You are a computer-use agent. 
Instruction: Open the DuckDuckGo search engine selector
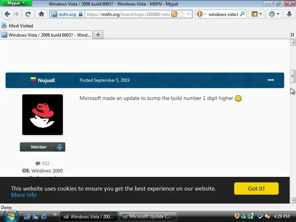(201, 14)
